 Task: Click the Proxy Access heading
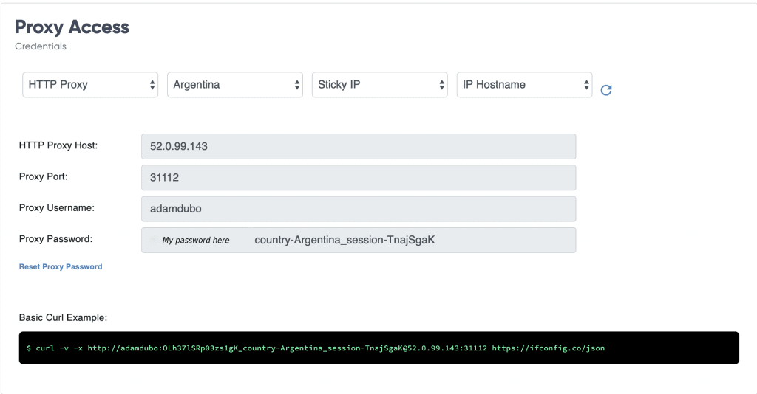pos(72,27)
